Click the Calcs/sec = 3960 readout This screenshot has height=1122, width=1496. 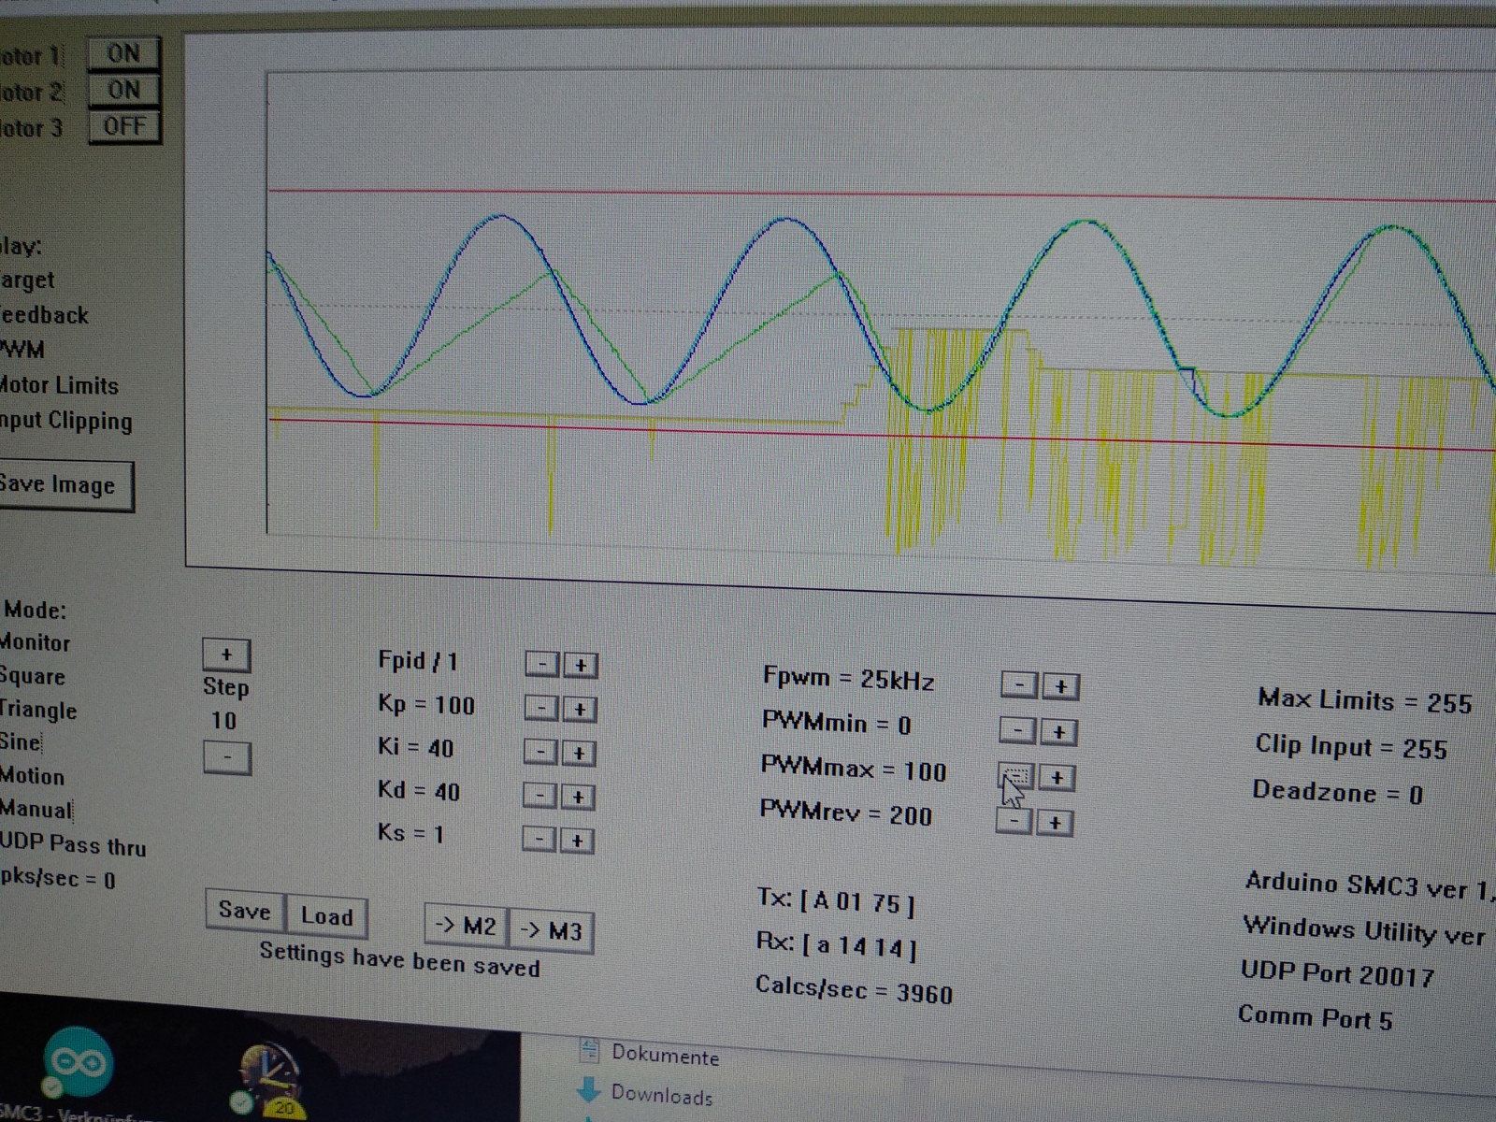(854, 988)
